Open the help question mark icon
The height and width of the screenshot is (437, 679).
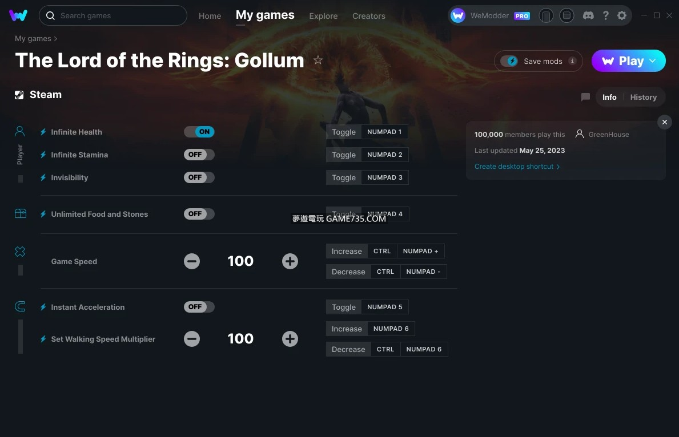(x=605, y=16)
